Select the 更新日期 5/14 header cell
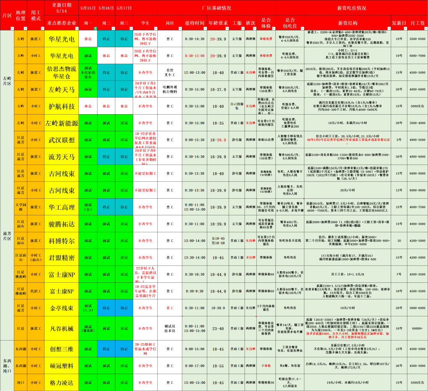Screen dimensions: 428x391 point(61,8)
